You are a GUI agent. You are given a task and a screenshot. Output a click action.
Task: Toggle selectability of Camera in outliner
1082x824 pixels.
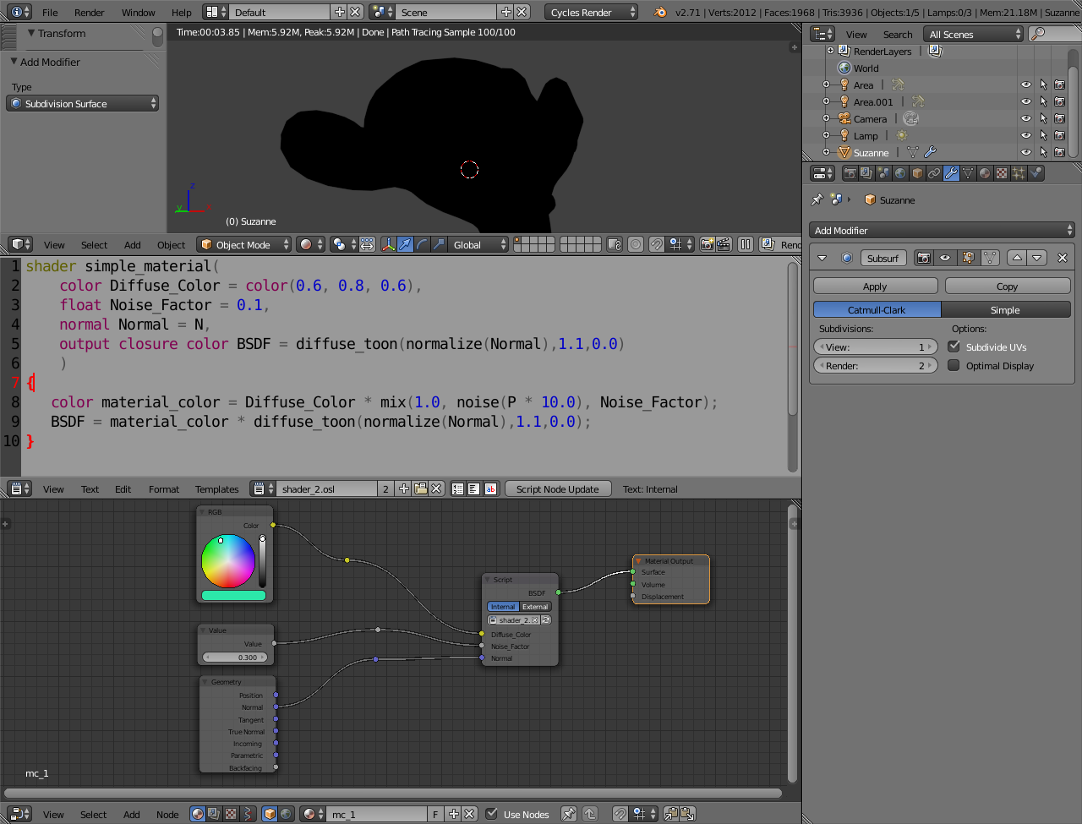[x=1043, y=119]
